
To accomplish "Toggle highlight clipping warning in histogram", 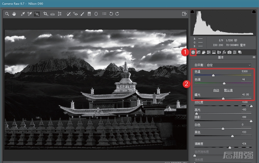I will pos(253,12).
